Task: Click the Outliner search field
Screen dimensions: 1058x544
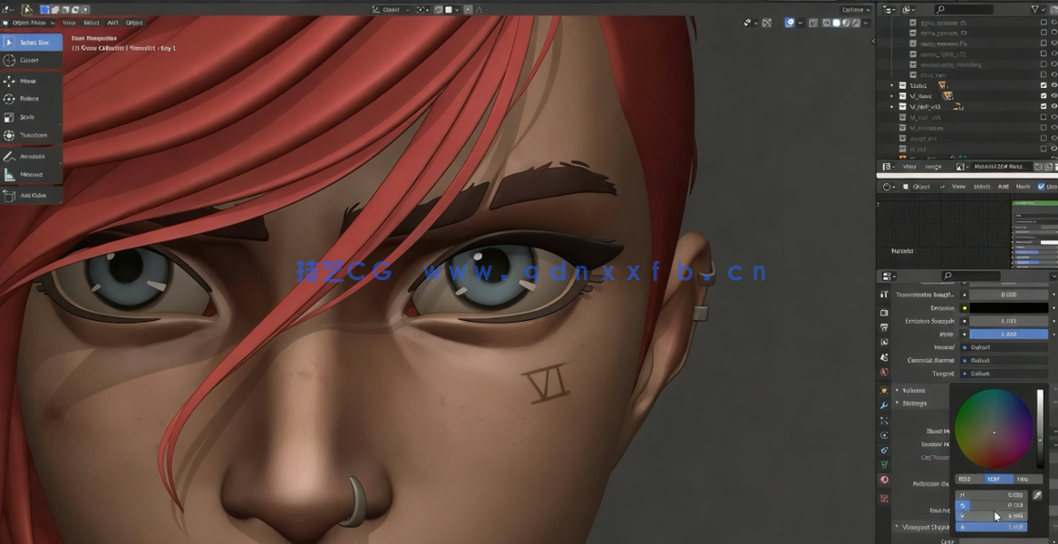Action: coord(964,8)
